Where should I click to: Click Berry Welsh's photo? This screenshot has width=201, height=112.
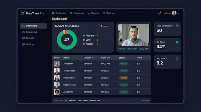[x=57, y=78]
